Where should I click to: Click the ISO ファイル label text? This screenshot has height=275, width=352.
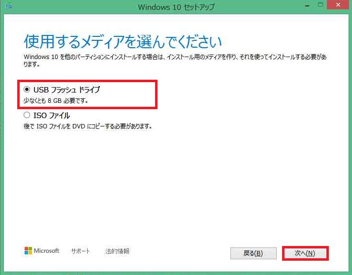point(52,116)
